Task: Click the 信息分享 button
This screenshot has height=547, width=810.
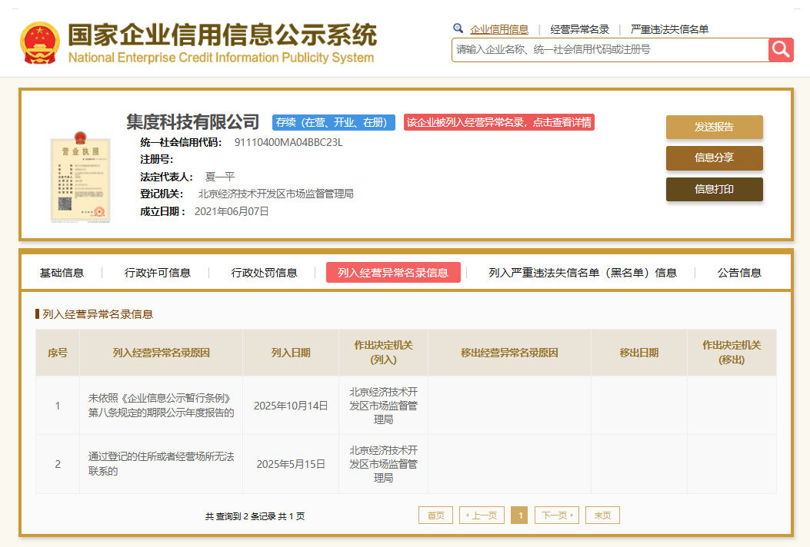Action: point(714,158)
